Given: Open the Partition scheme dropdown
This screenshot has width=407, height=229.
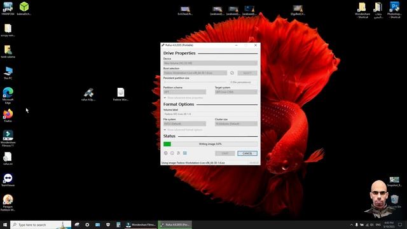Looking at the screenshot, I should [x=184, y=92].
